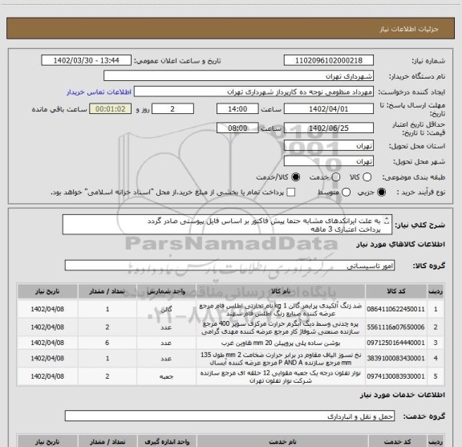Click the ضد زنگ آلکیدی پرایمر product name
The height and width of the screenshot is (447, 462).
281,309
